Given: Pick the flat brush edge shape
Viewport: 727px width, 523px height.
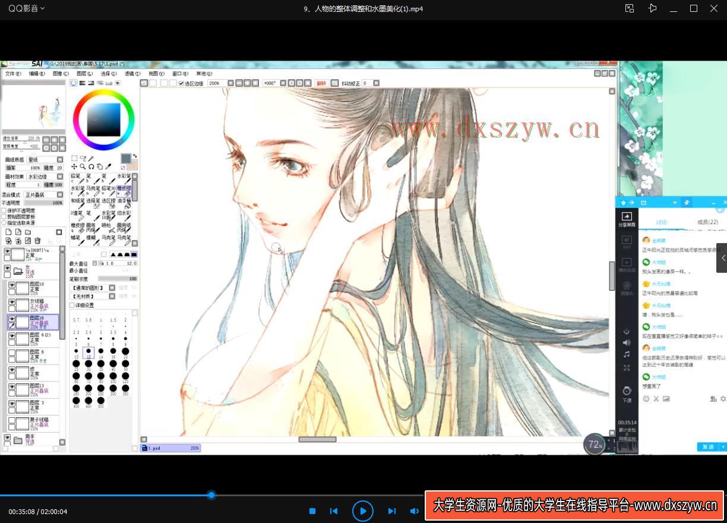Looking at the screenshot, I should [134, 254].
